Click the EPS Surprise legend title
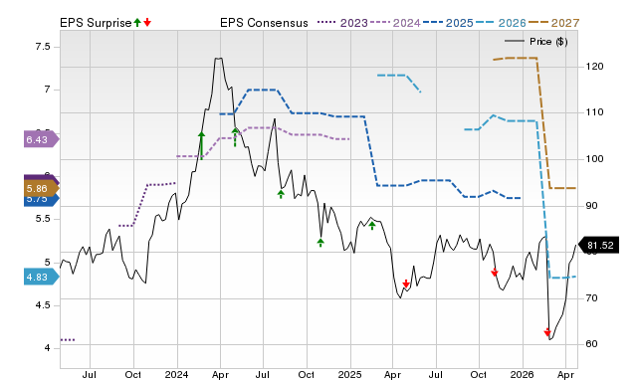The width and height of the screenshot is (637, 380). pos(96,23)
